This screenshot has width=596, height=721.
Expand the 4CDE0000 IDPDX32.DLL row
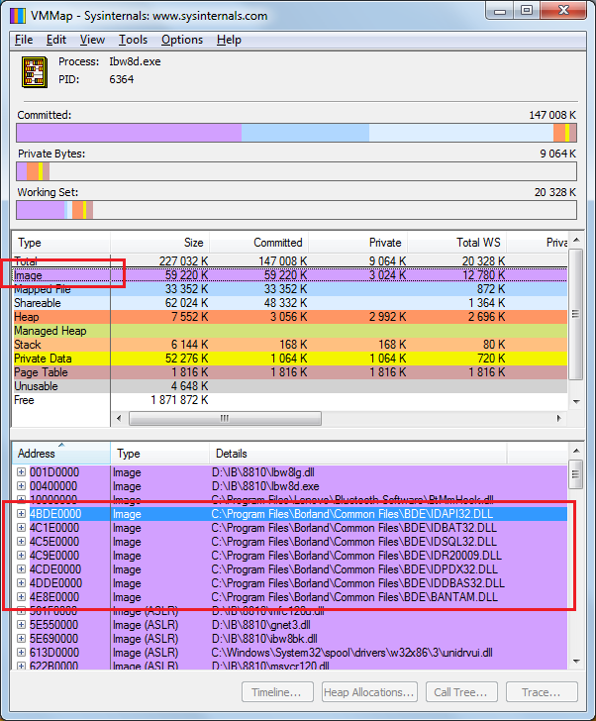pos(21,568)
